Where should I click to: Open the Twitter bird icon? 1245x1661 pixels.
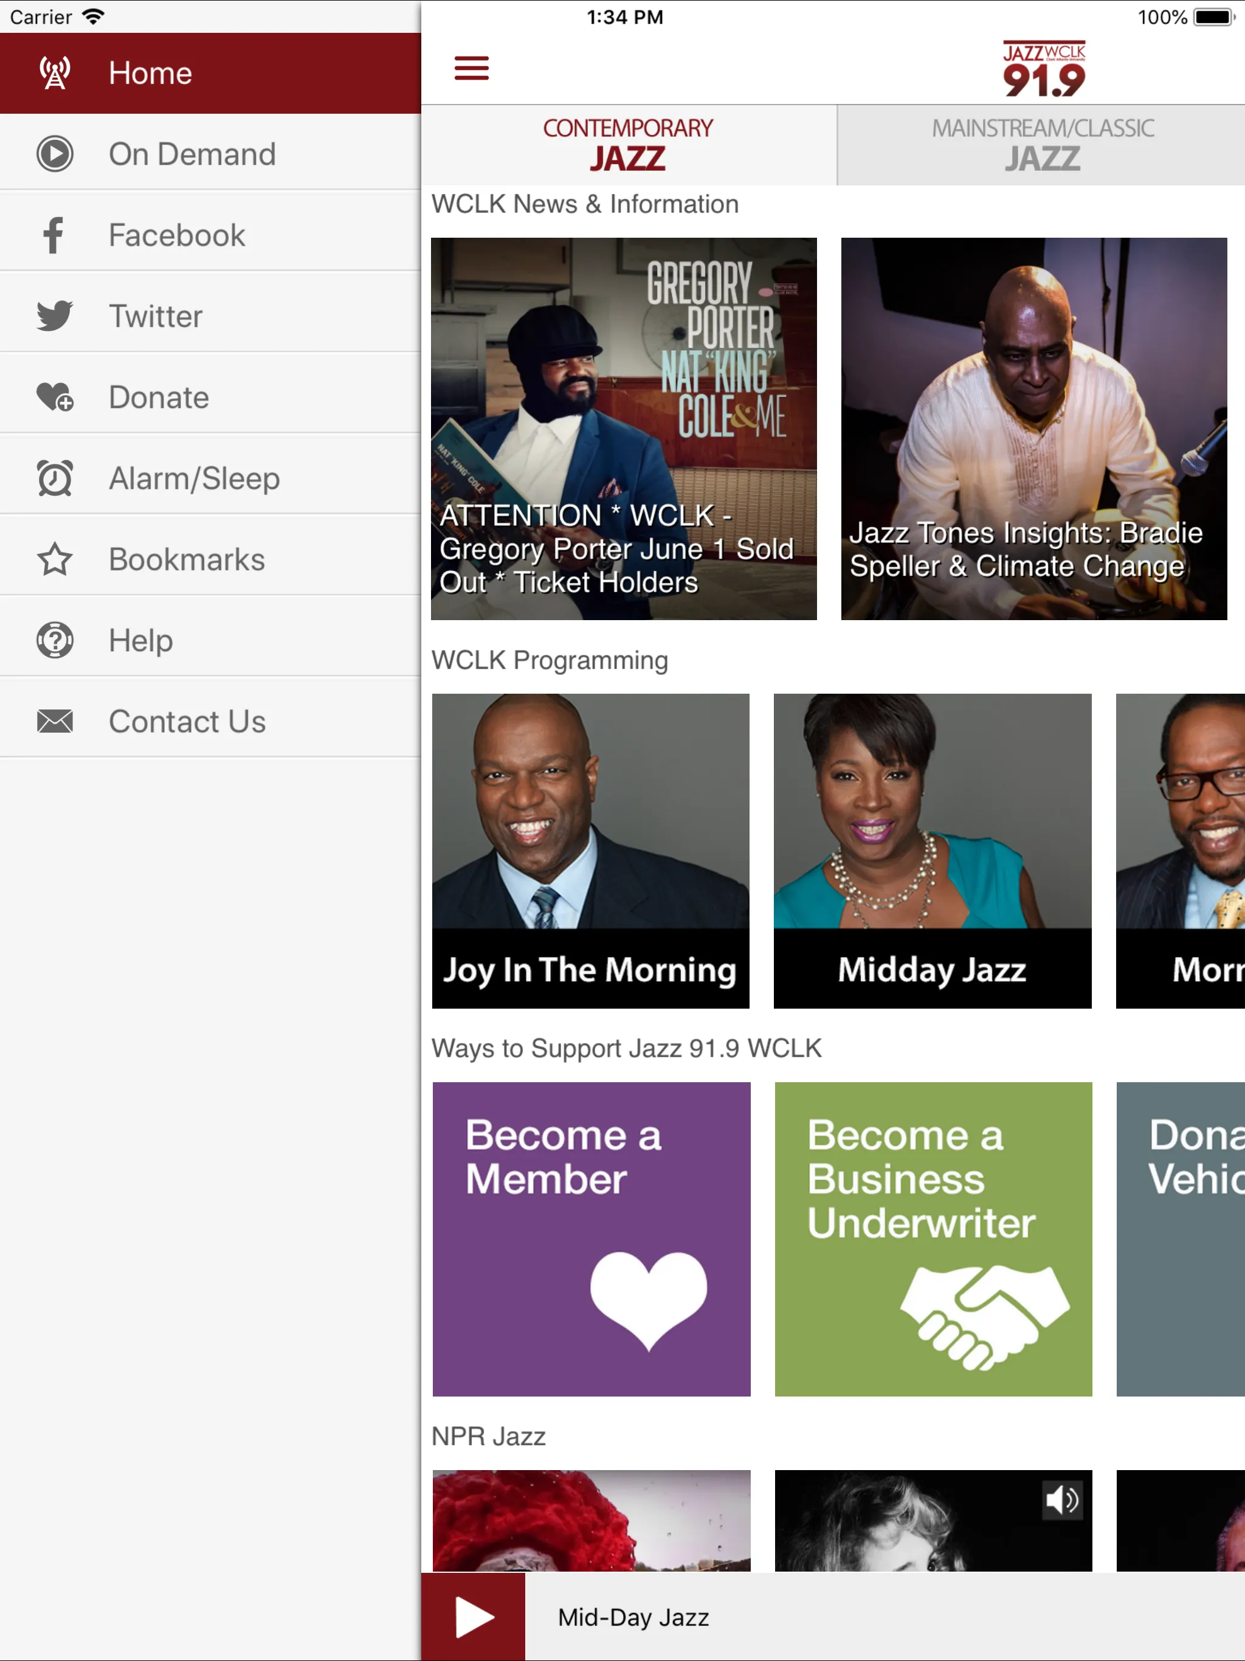click(55, 316)
